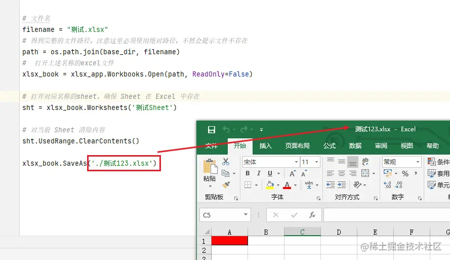The height and width of the screenshot is (260, 450).
Task: Toggle Bold formatting
Action: tap(248, 173)
